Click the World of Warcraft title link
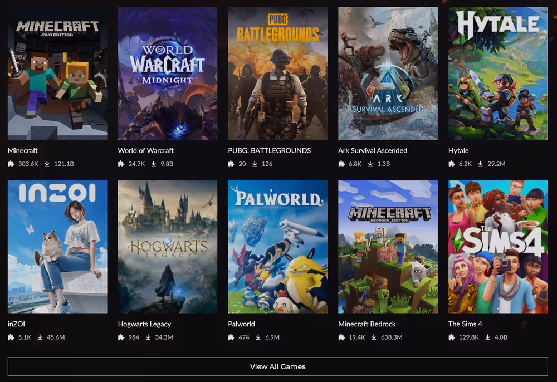 (145, 150)
